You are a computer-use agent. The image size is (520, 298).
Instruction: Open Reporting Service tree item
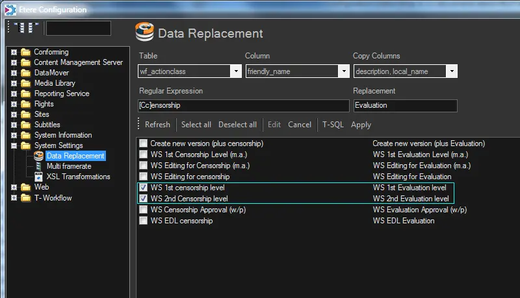click(x=62, y=93)
